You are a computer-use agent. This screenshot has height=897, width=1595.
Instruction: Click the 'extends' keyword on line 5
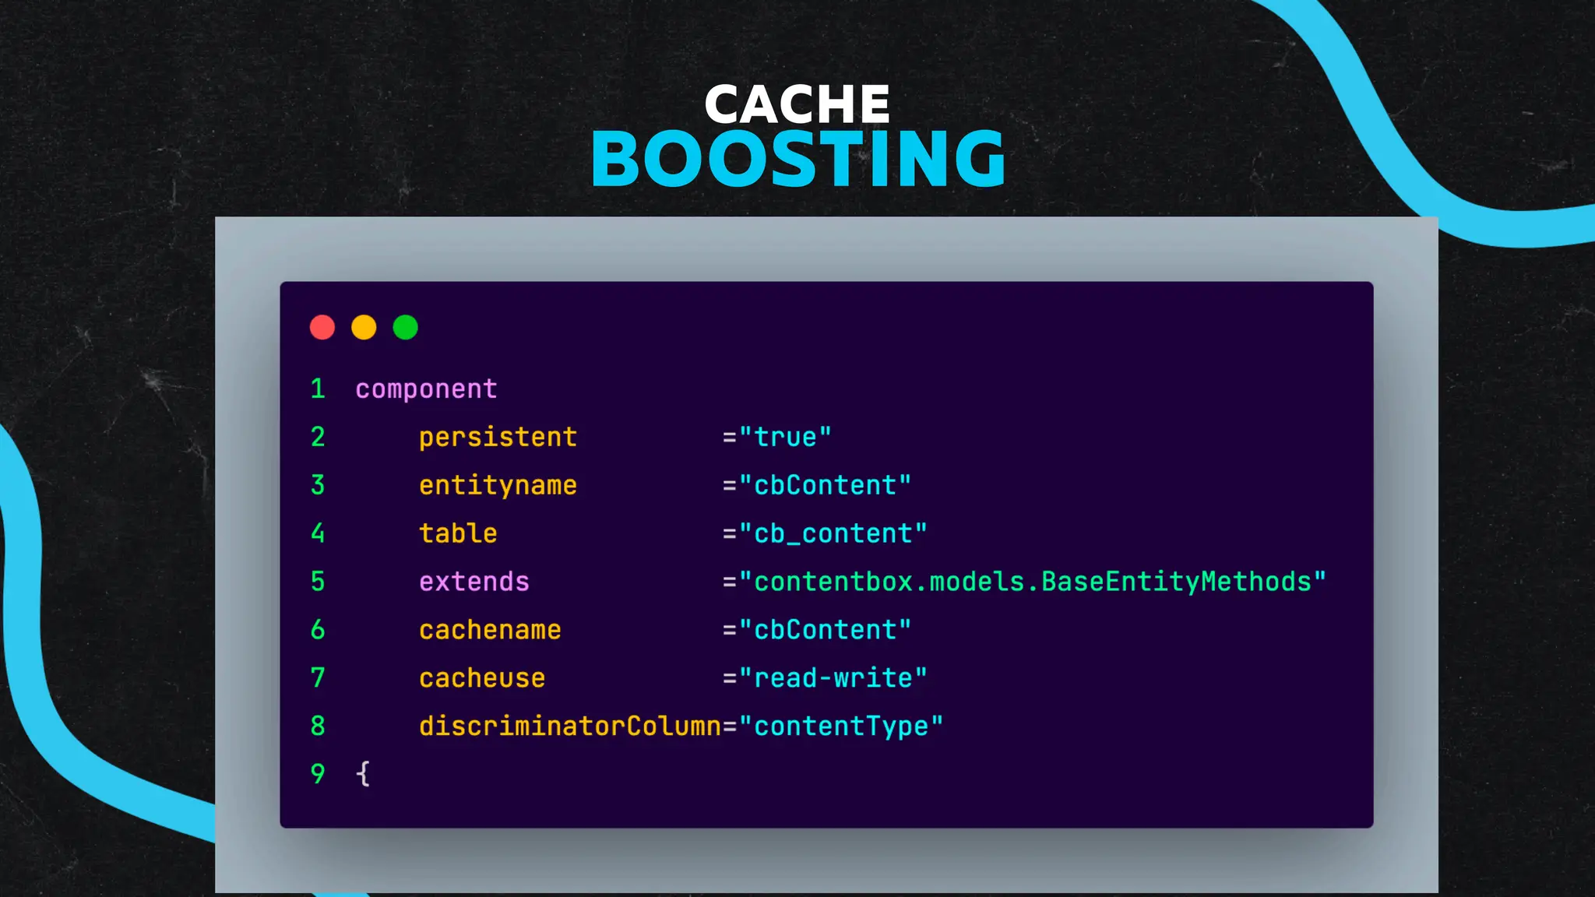tap(474, 582)
